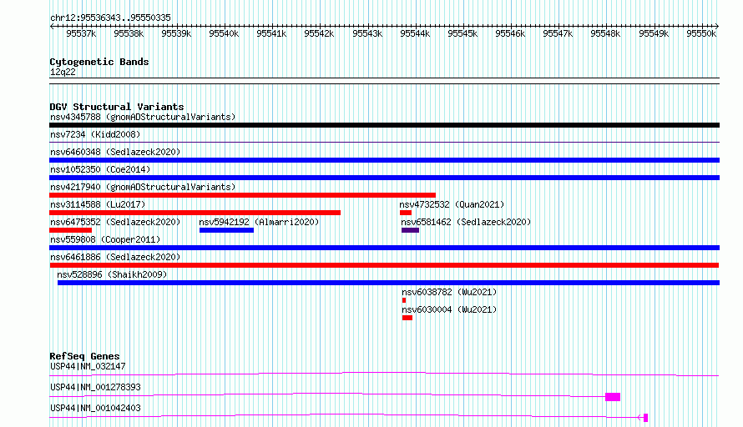Viewport: 743px width, 427px height.
Task: Open variant nsv559808 (Cooper2011) label
Action: point(105,239)
